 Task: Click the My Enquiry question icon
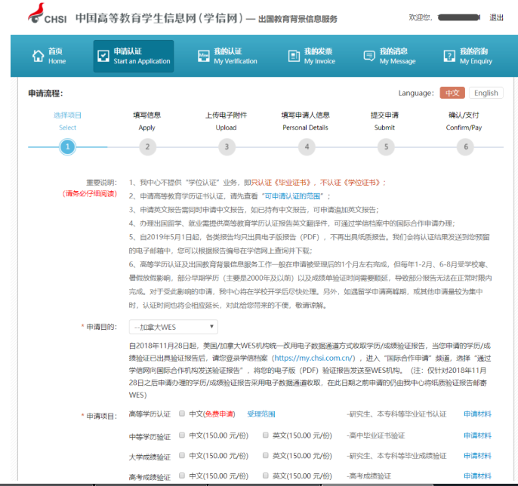pos(449,56)
